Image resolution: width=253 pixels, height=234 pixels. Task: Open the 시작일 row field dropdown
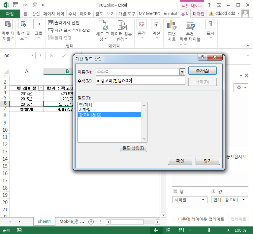point(203,199)
